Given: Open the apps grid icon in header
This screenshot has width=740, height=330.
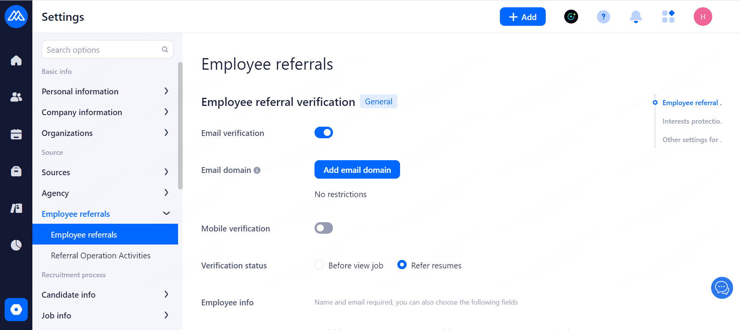Looking at the screenshot, I should (668, 17).
